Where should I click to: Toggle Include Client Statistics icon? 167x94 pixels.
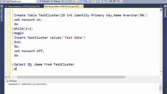(85, 1)
